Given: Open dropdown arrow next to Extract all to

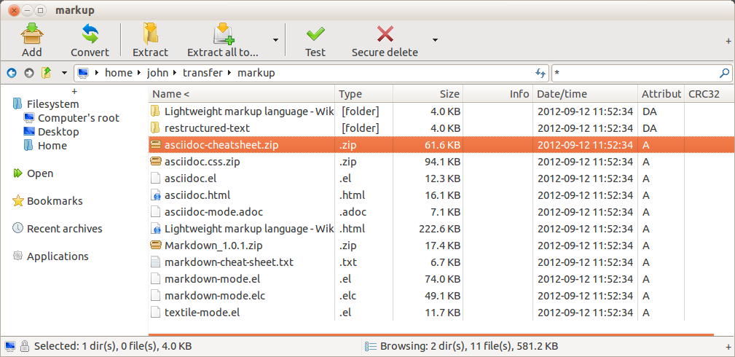Looking at the screenshot, I should 275,40.
